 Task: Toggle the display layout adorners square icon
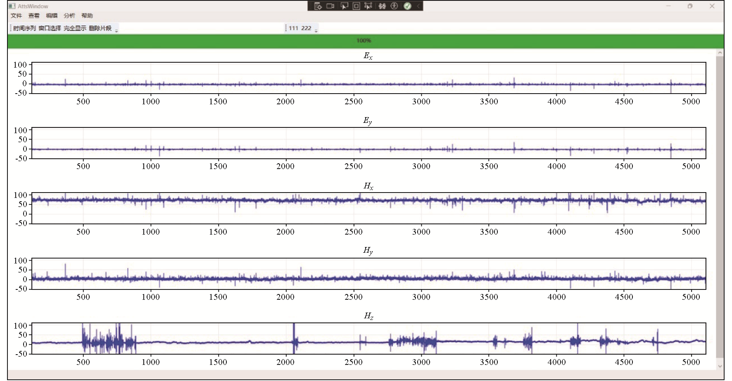pos(356,6)
